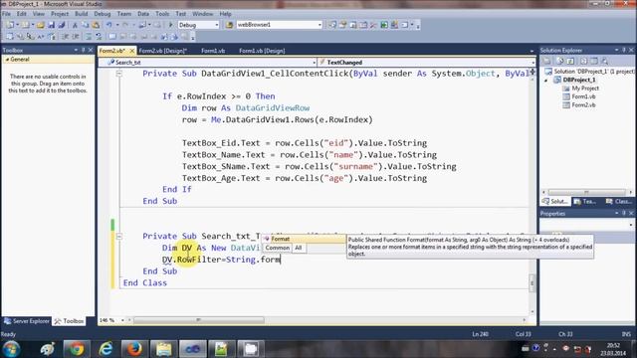
Task: Click the Copy icon in toolbar
Action: pos(86,25)
